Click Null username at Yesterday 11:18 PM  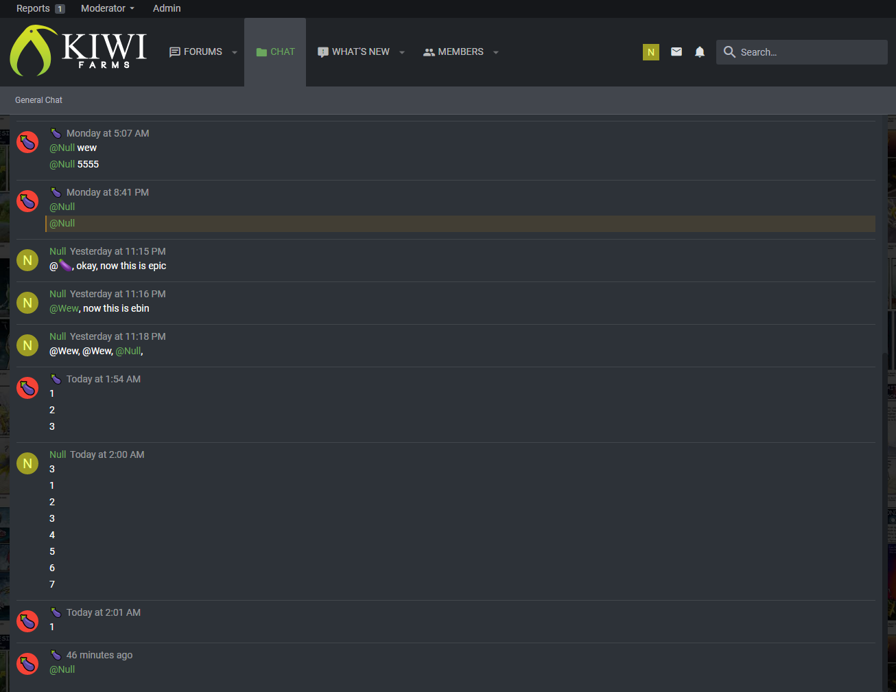(x=58, y=336)
